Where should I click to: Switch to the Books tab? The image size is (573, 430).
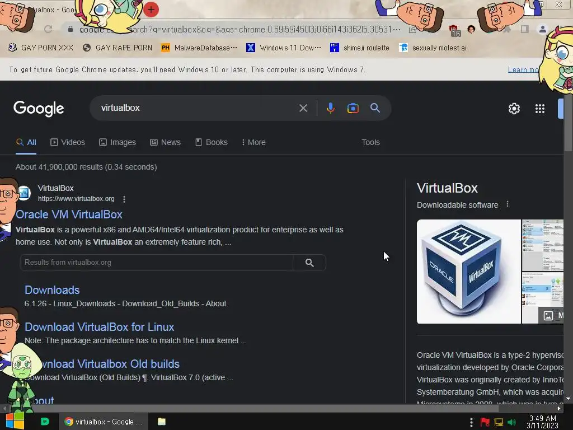211,142
